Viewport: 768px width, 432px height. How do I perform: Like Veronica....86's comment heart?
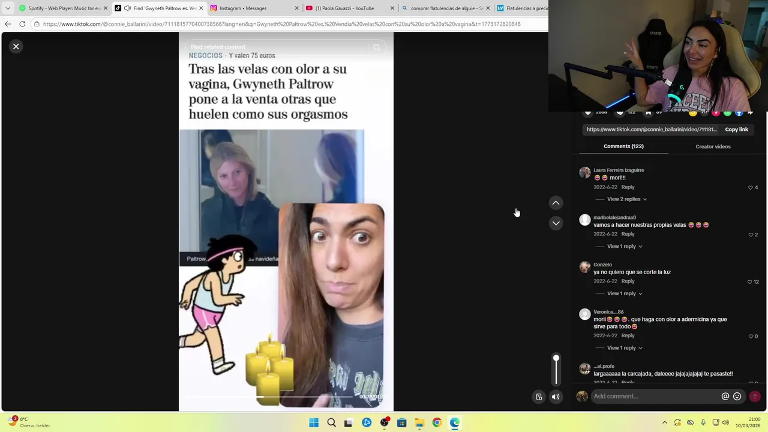(x=750, y=337)
